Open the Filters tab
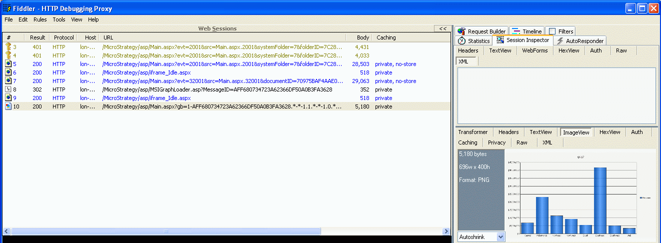Image resolution: width=661 pixels, height=243 pixels. [560, 31]
